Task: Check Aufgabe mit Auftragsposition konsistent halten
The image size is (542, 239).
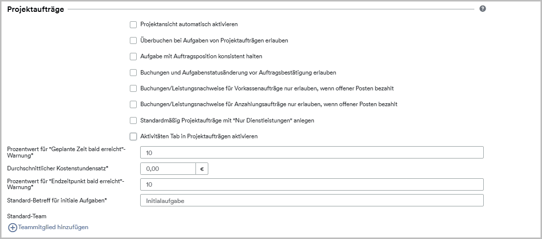Action: (x=133, y=56)
